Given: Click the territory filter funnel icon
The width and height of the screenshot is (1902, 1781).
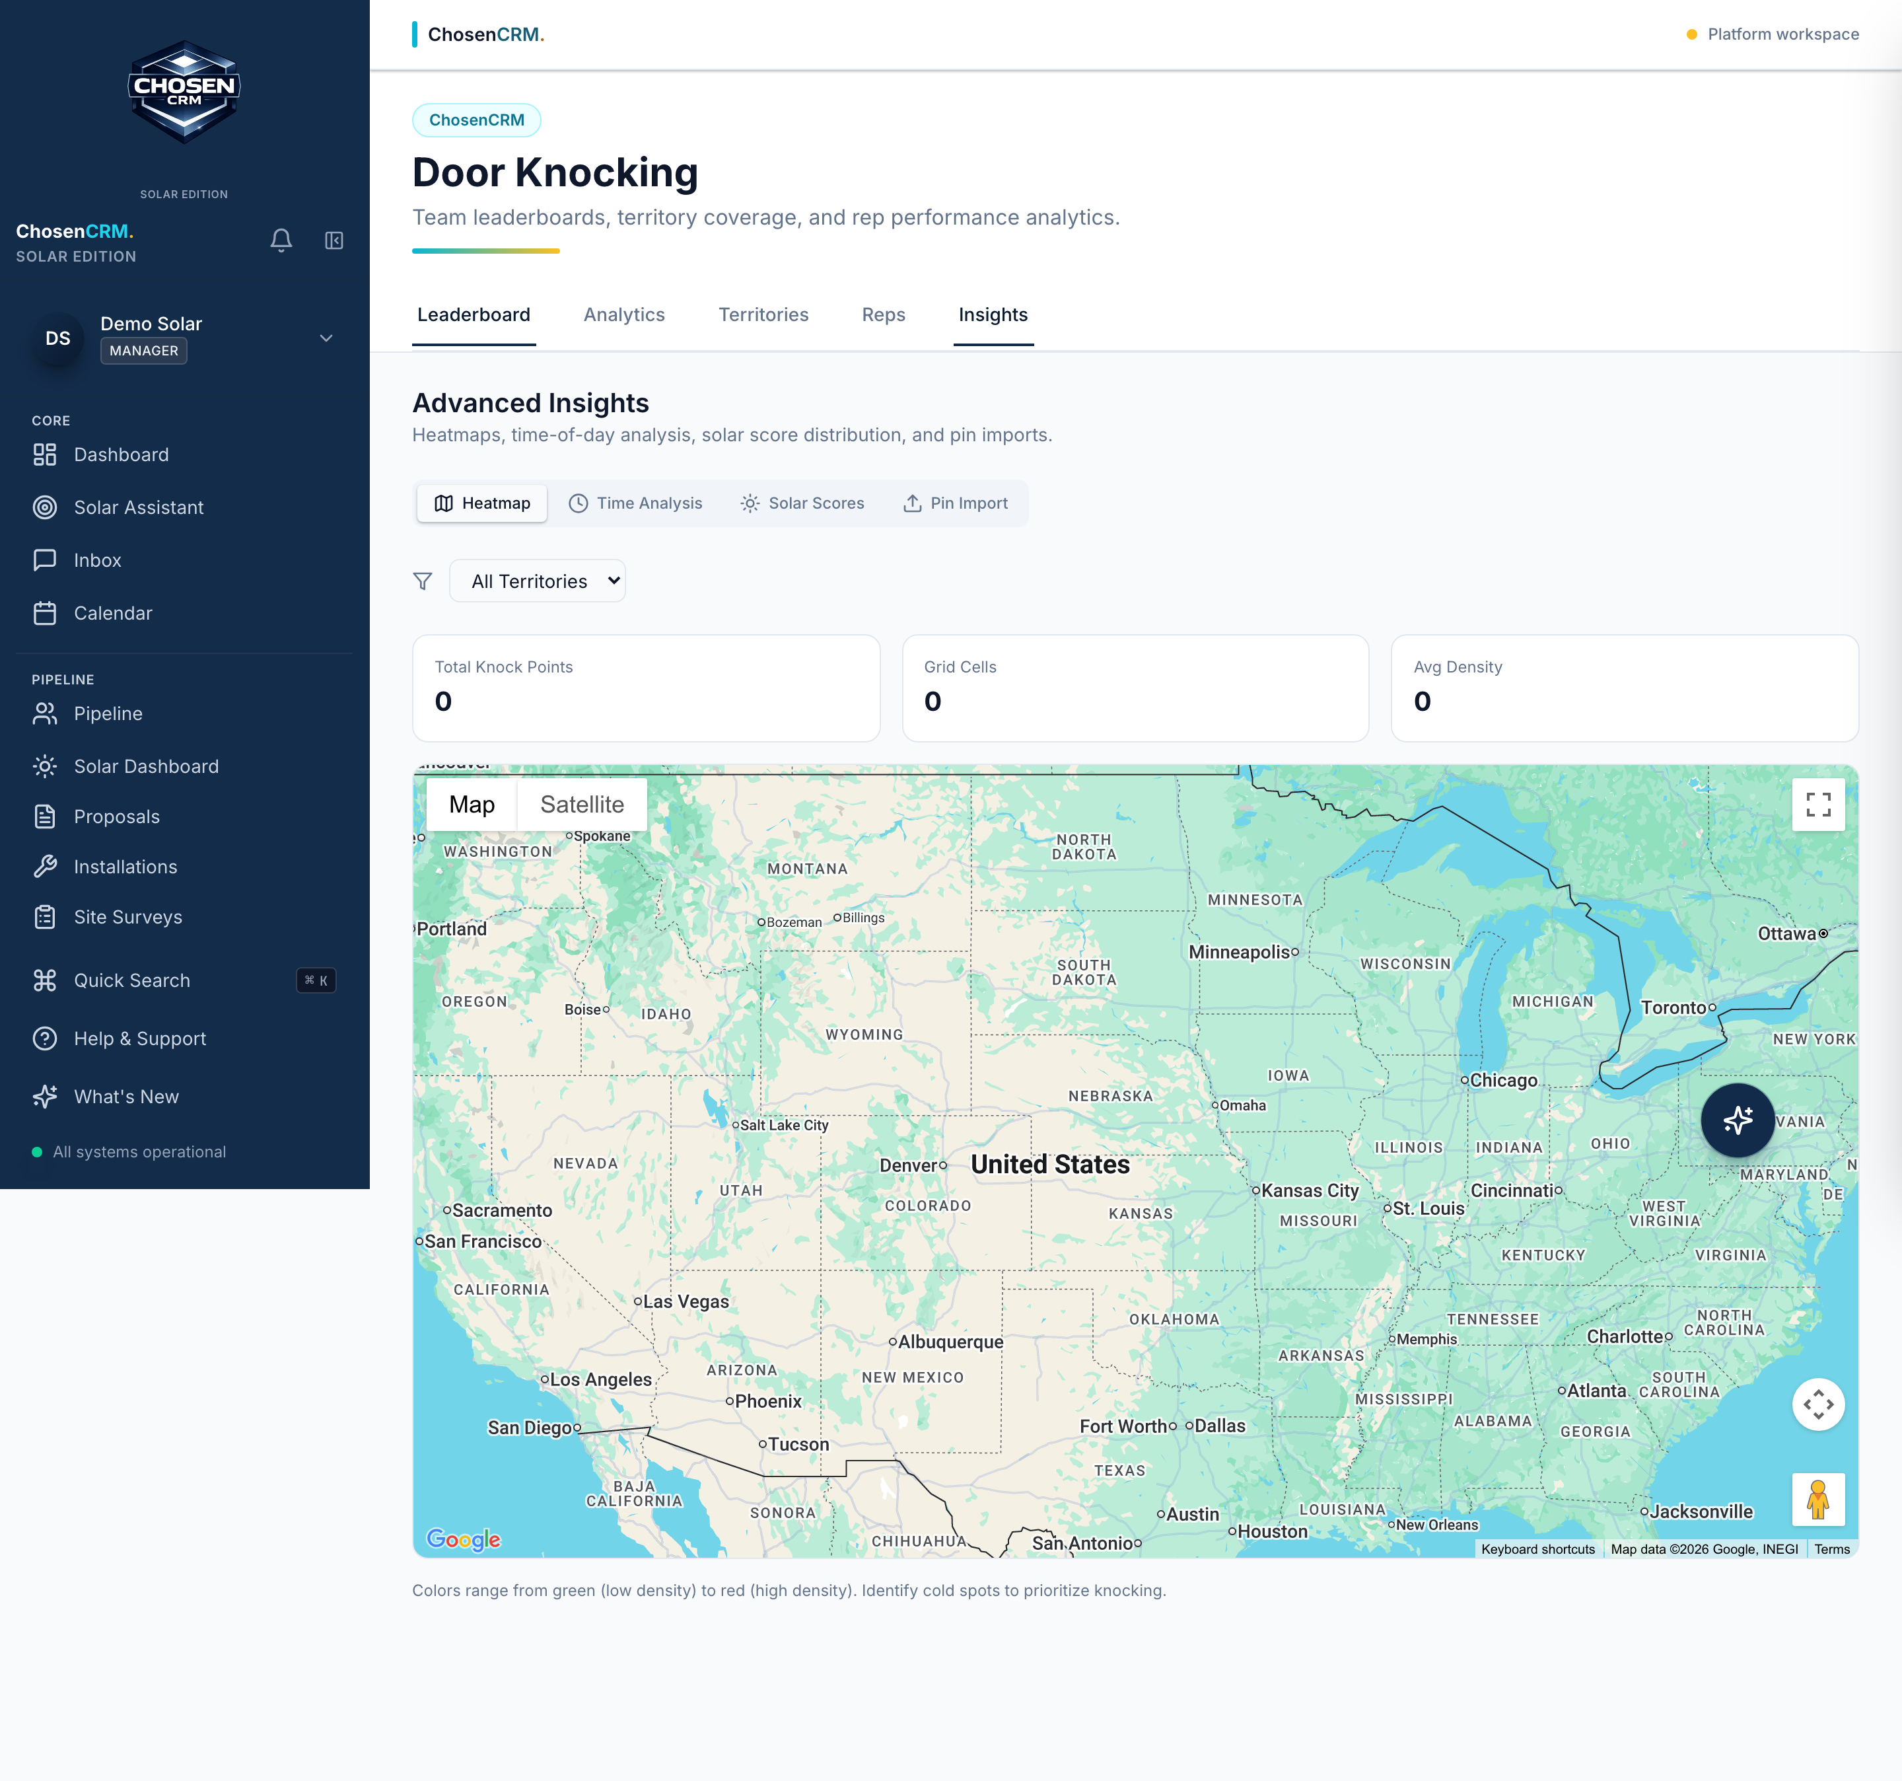Looking at the screenshot, I should pyautogui.click(x=422, y=582).
